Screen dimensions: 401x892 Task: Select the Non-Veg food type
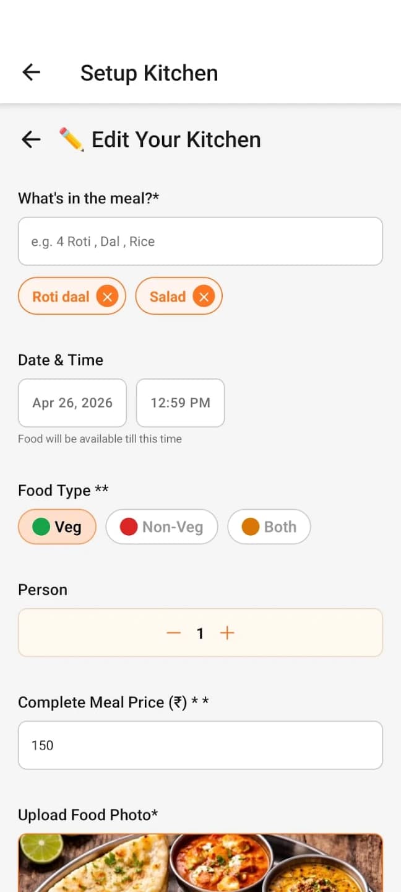click(162, 527)
